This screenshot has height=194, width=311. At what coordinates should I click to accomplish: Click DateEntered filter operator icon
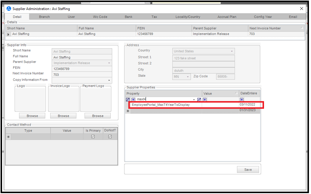coord(242,99)
